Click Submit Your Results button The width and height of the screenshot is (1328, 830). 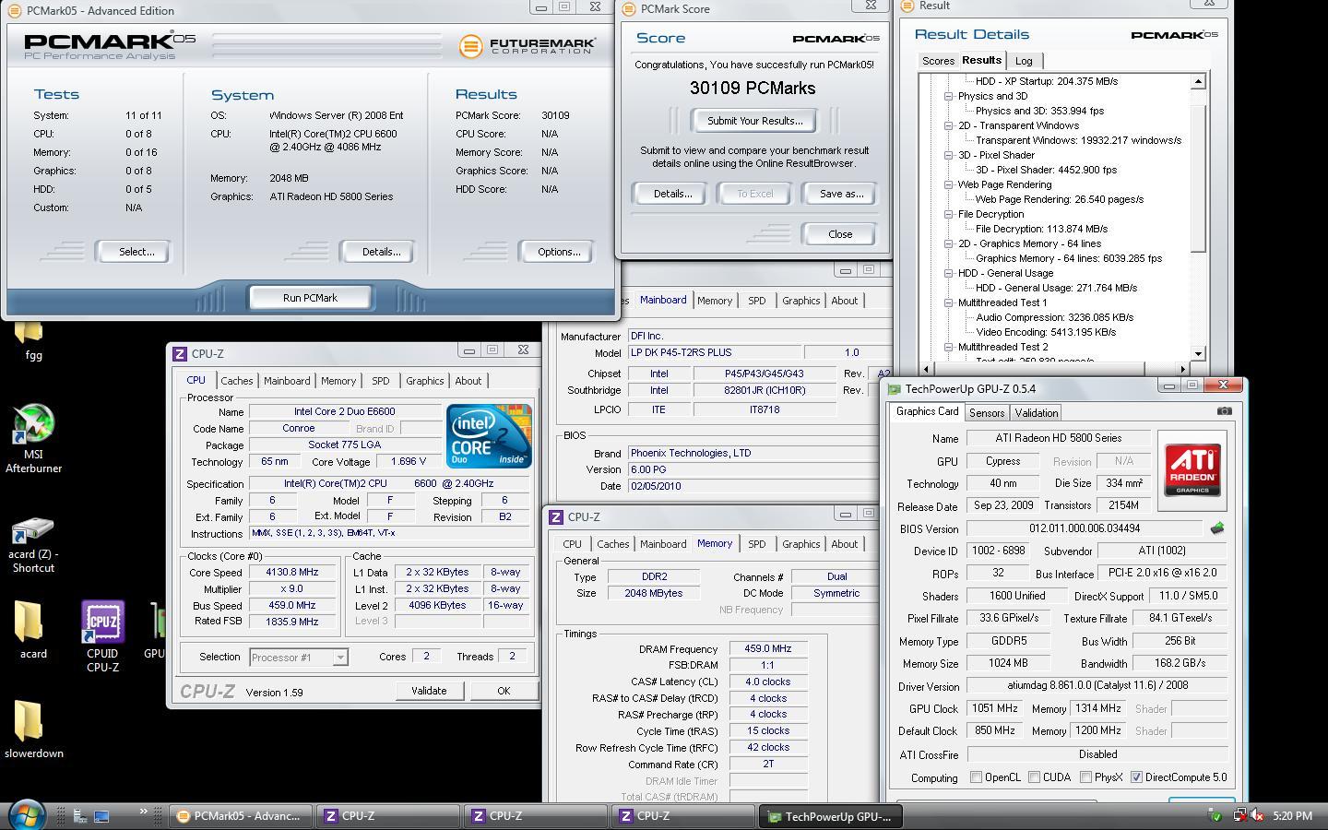(754, 121)
